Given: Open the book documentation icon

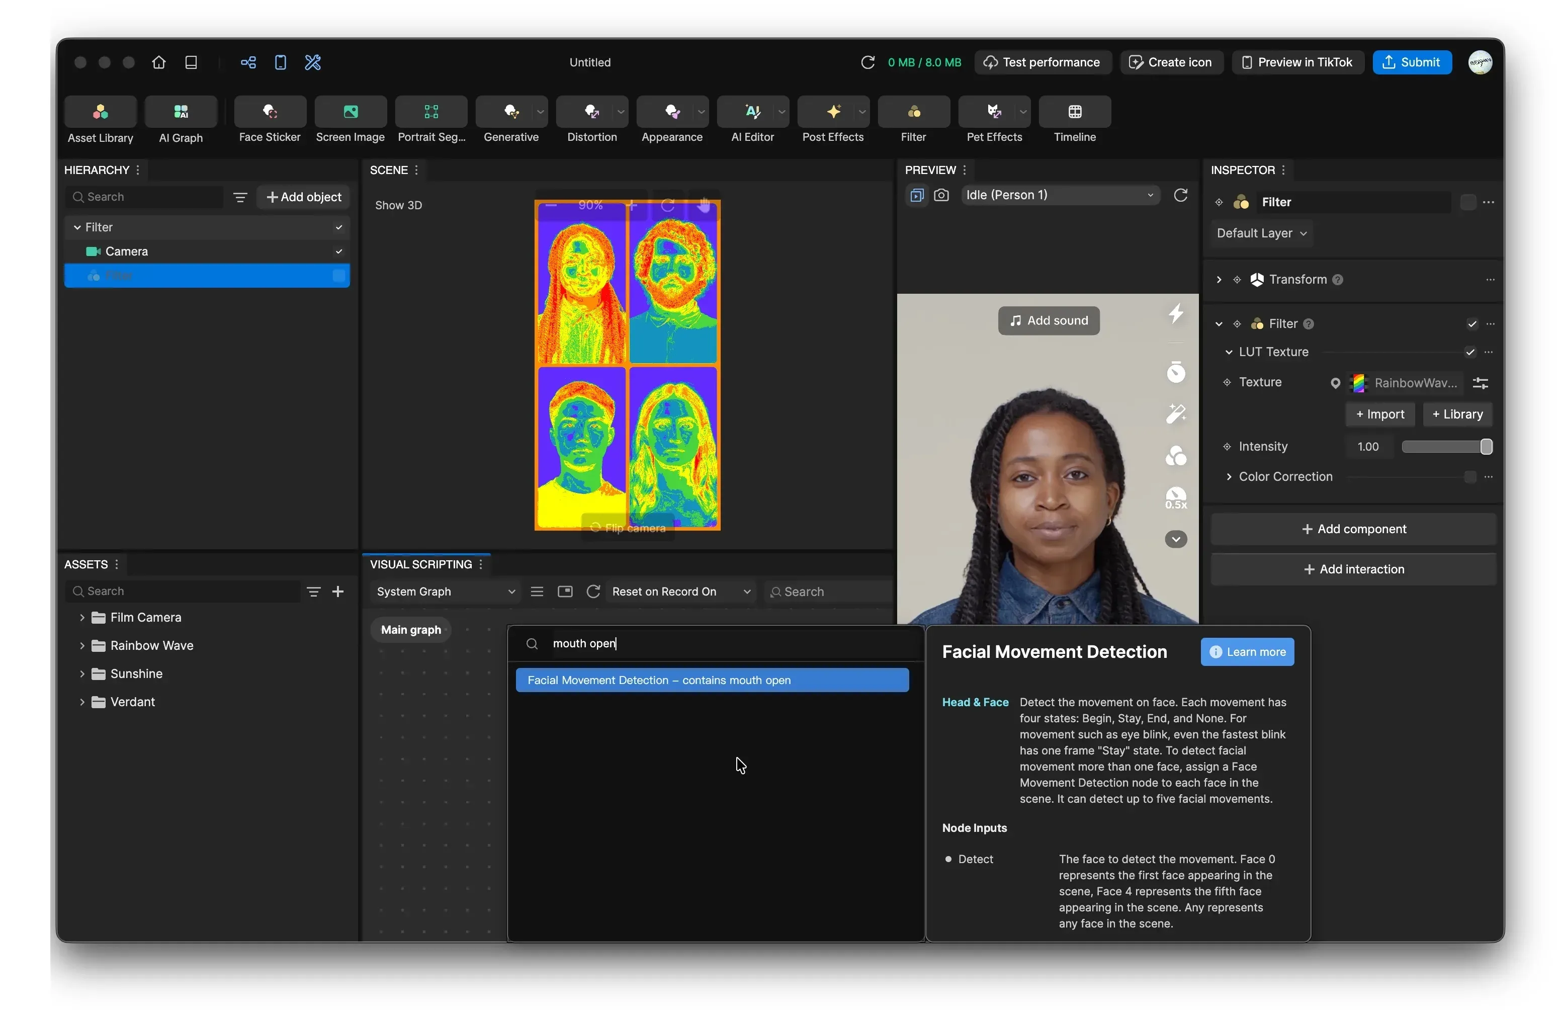Looking at the screenshot, I should coord(191,62).
